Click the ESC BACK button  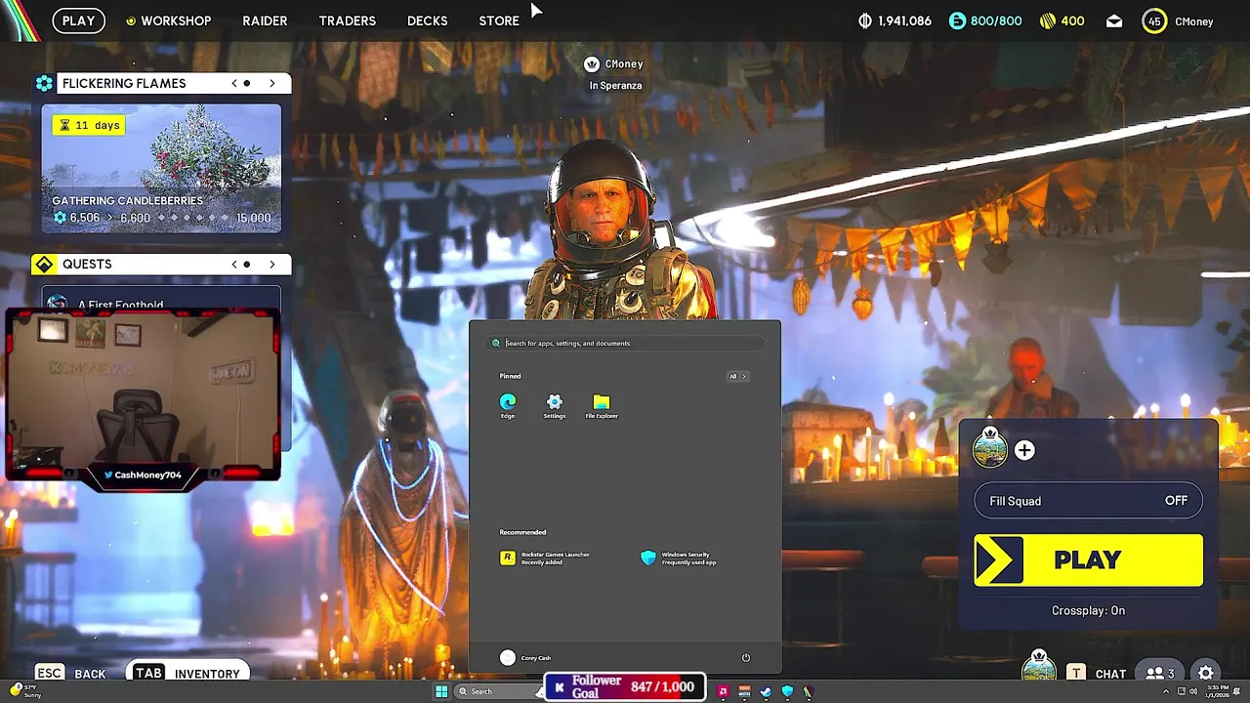[70, 673]
